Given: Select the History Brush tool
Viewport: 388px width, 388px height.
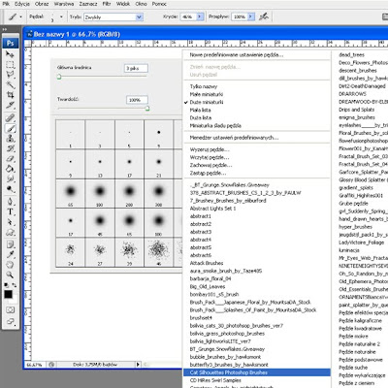Looking at the screenshot, I should tap(10, 148).
